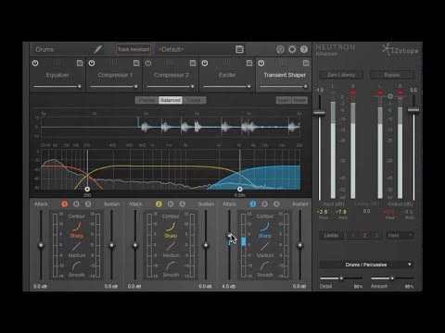The image size is (445, 333).
Task: Select the Exciter module tab
Action: pos(227,75)
